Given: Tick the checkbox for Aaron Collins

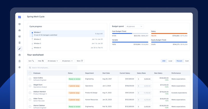Looking at the screenshot, I should tap(30, 79).
